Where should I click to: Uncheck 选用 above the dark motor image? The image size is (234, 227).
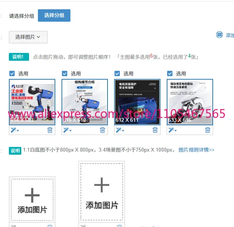(x=117, y=73)
